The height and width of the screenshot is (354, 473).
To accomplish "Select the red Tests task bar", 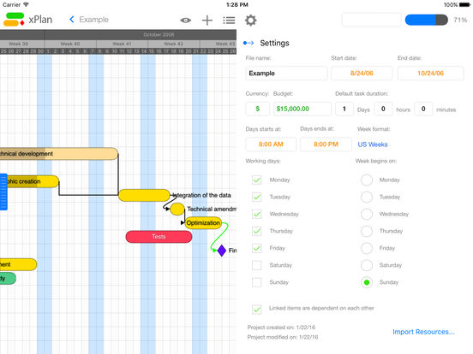I will coord(159,237).
